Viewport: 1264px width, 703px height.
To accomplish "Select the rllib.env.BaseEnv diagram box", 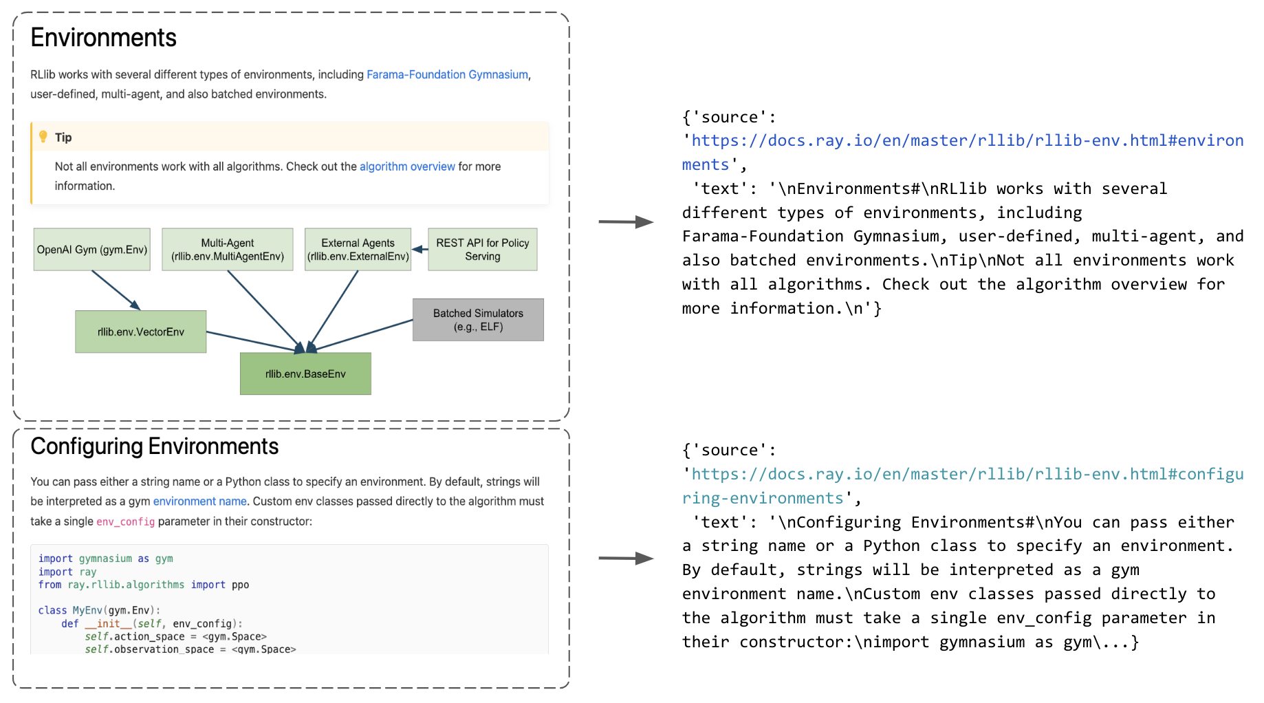I will 305,374.
